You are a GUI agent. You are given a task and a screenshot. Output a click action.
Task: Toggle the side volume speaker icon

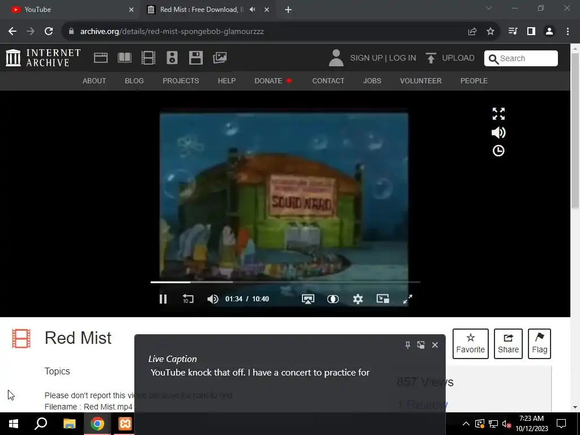coord(498,133)
